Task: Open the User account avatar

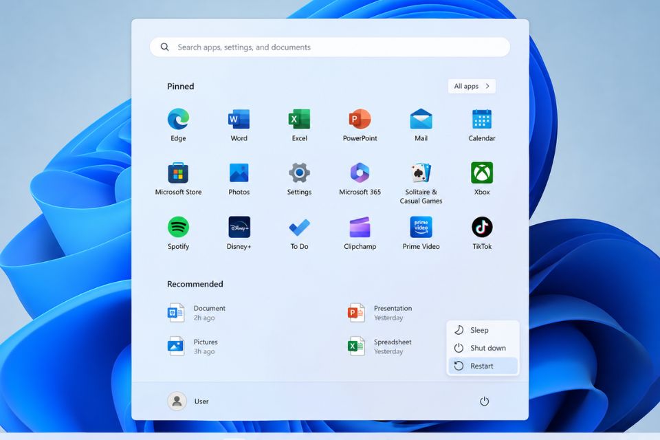Action: [177, 401]
